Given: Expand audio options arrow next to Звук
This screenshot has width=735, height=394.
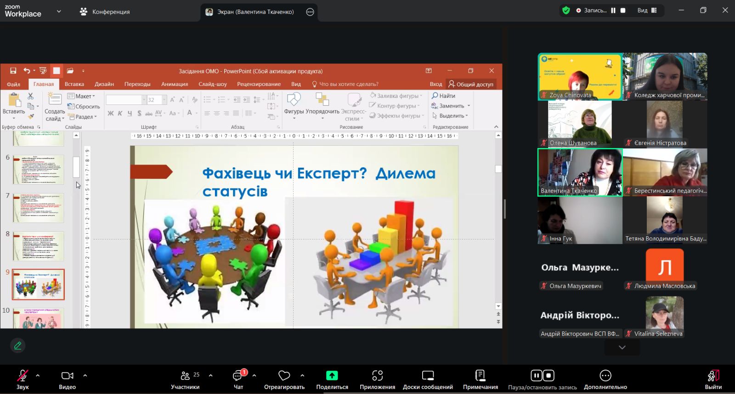Looking at the screenshot, I should pyautogui.click(x=38, y=376).
